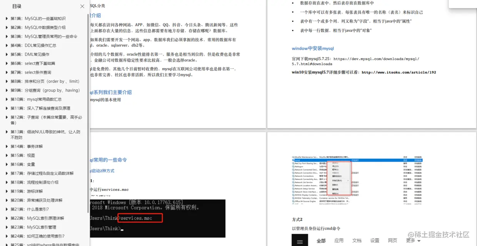Open the dev.mysql.com downloads link
Screen dimensions: 477x246
click(355, 61)
